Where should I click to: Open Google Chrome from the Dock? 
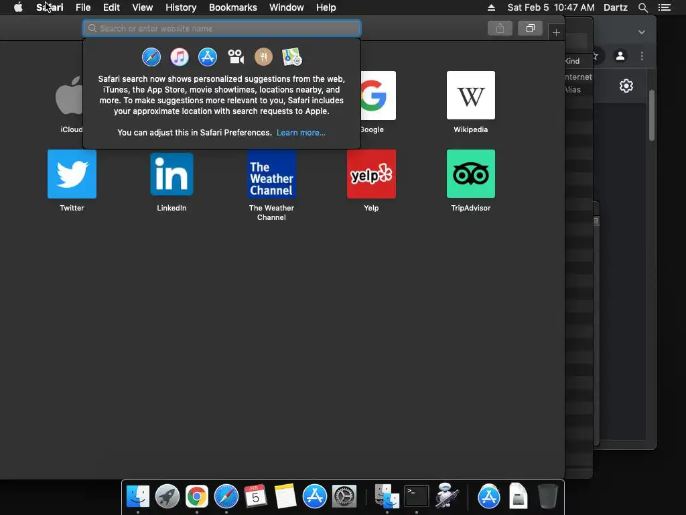click(197, 496)
